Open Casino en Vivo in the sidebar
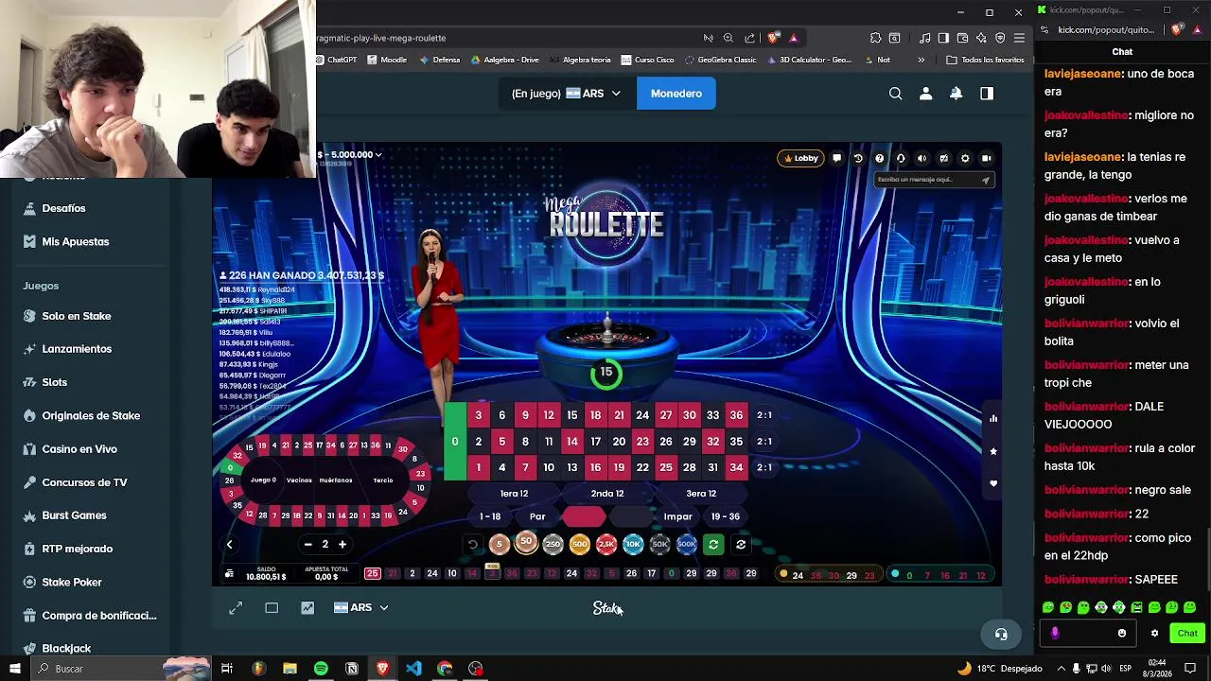This screenshot has height=681, width=1211. tap(79, 449)
